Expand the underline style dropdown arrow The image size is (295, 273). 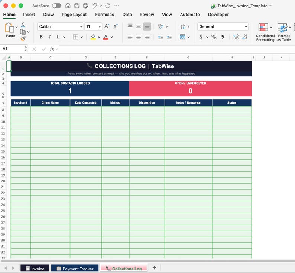64,37
